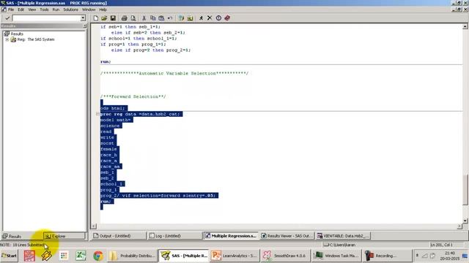Open the Tools menu

click(x=44, y=9)
